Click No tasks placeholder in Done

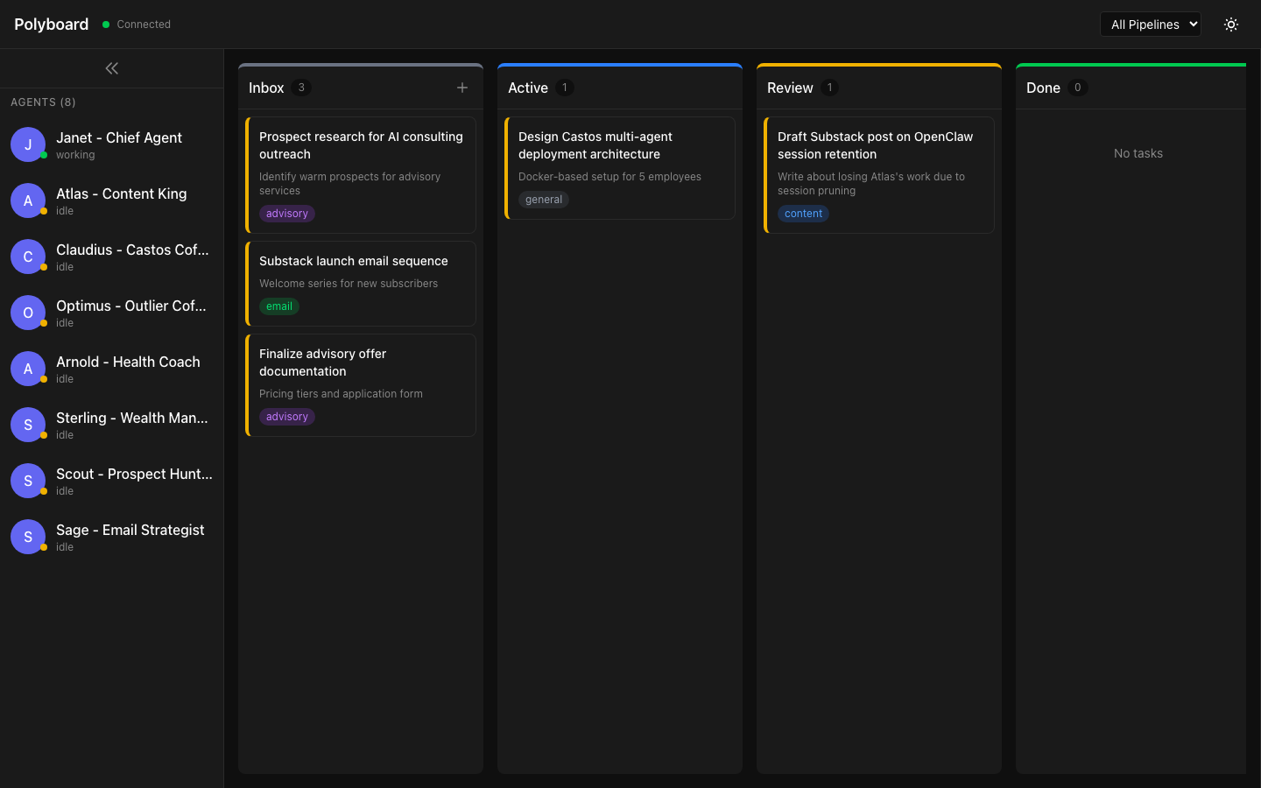(1138, 153)
